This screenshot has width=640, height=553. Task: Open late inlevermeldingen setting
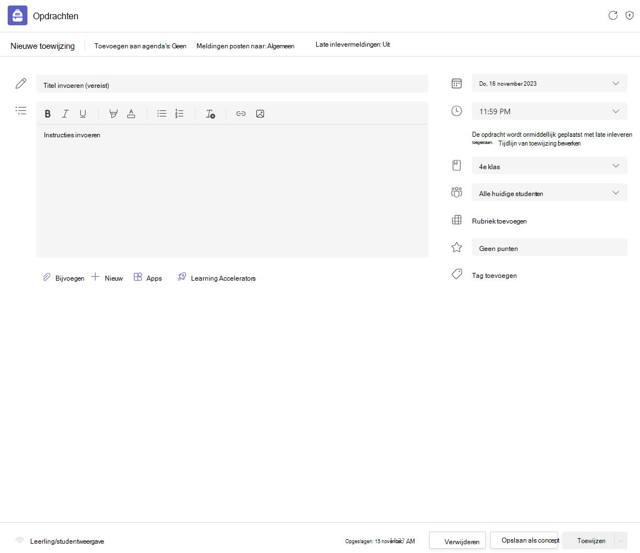(x=352, y=44)
